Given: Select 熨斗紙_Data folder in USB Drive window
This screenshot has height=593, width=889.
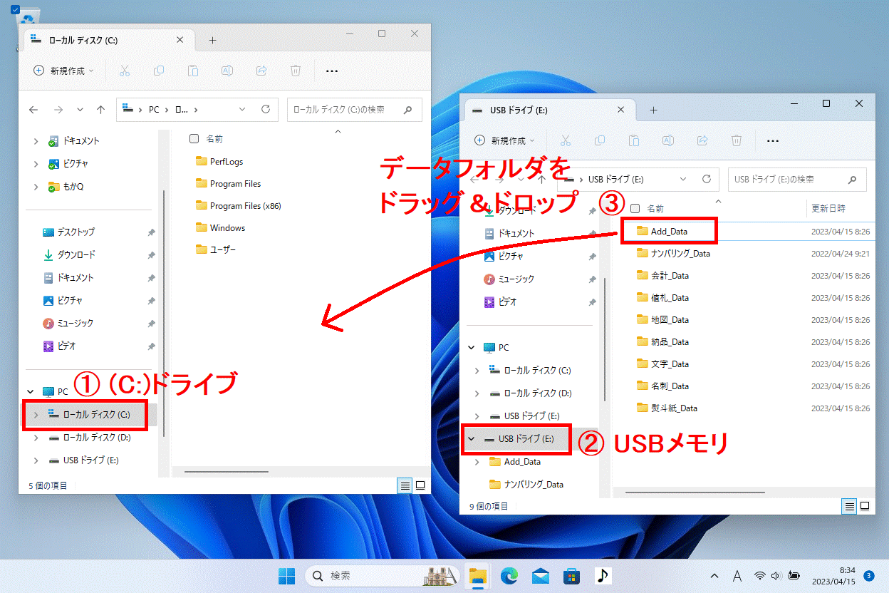Looking at the screenshot, I should pyautogui.click(x=667, y=408).
